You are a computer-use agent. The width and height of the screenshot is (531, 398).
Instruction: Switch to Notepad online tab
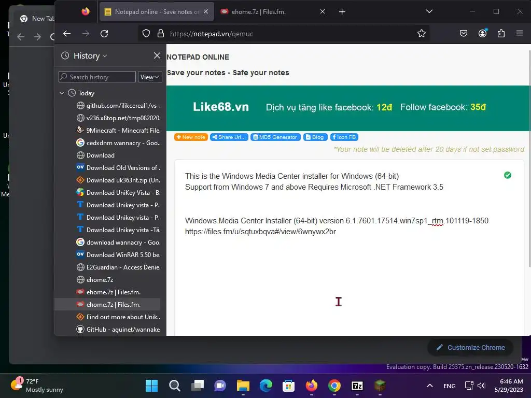157,12
